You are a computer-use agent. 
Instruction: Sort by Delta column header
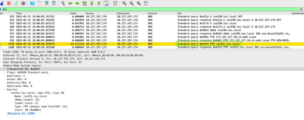tap(77, 13)
